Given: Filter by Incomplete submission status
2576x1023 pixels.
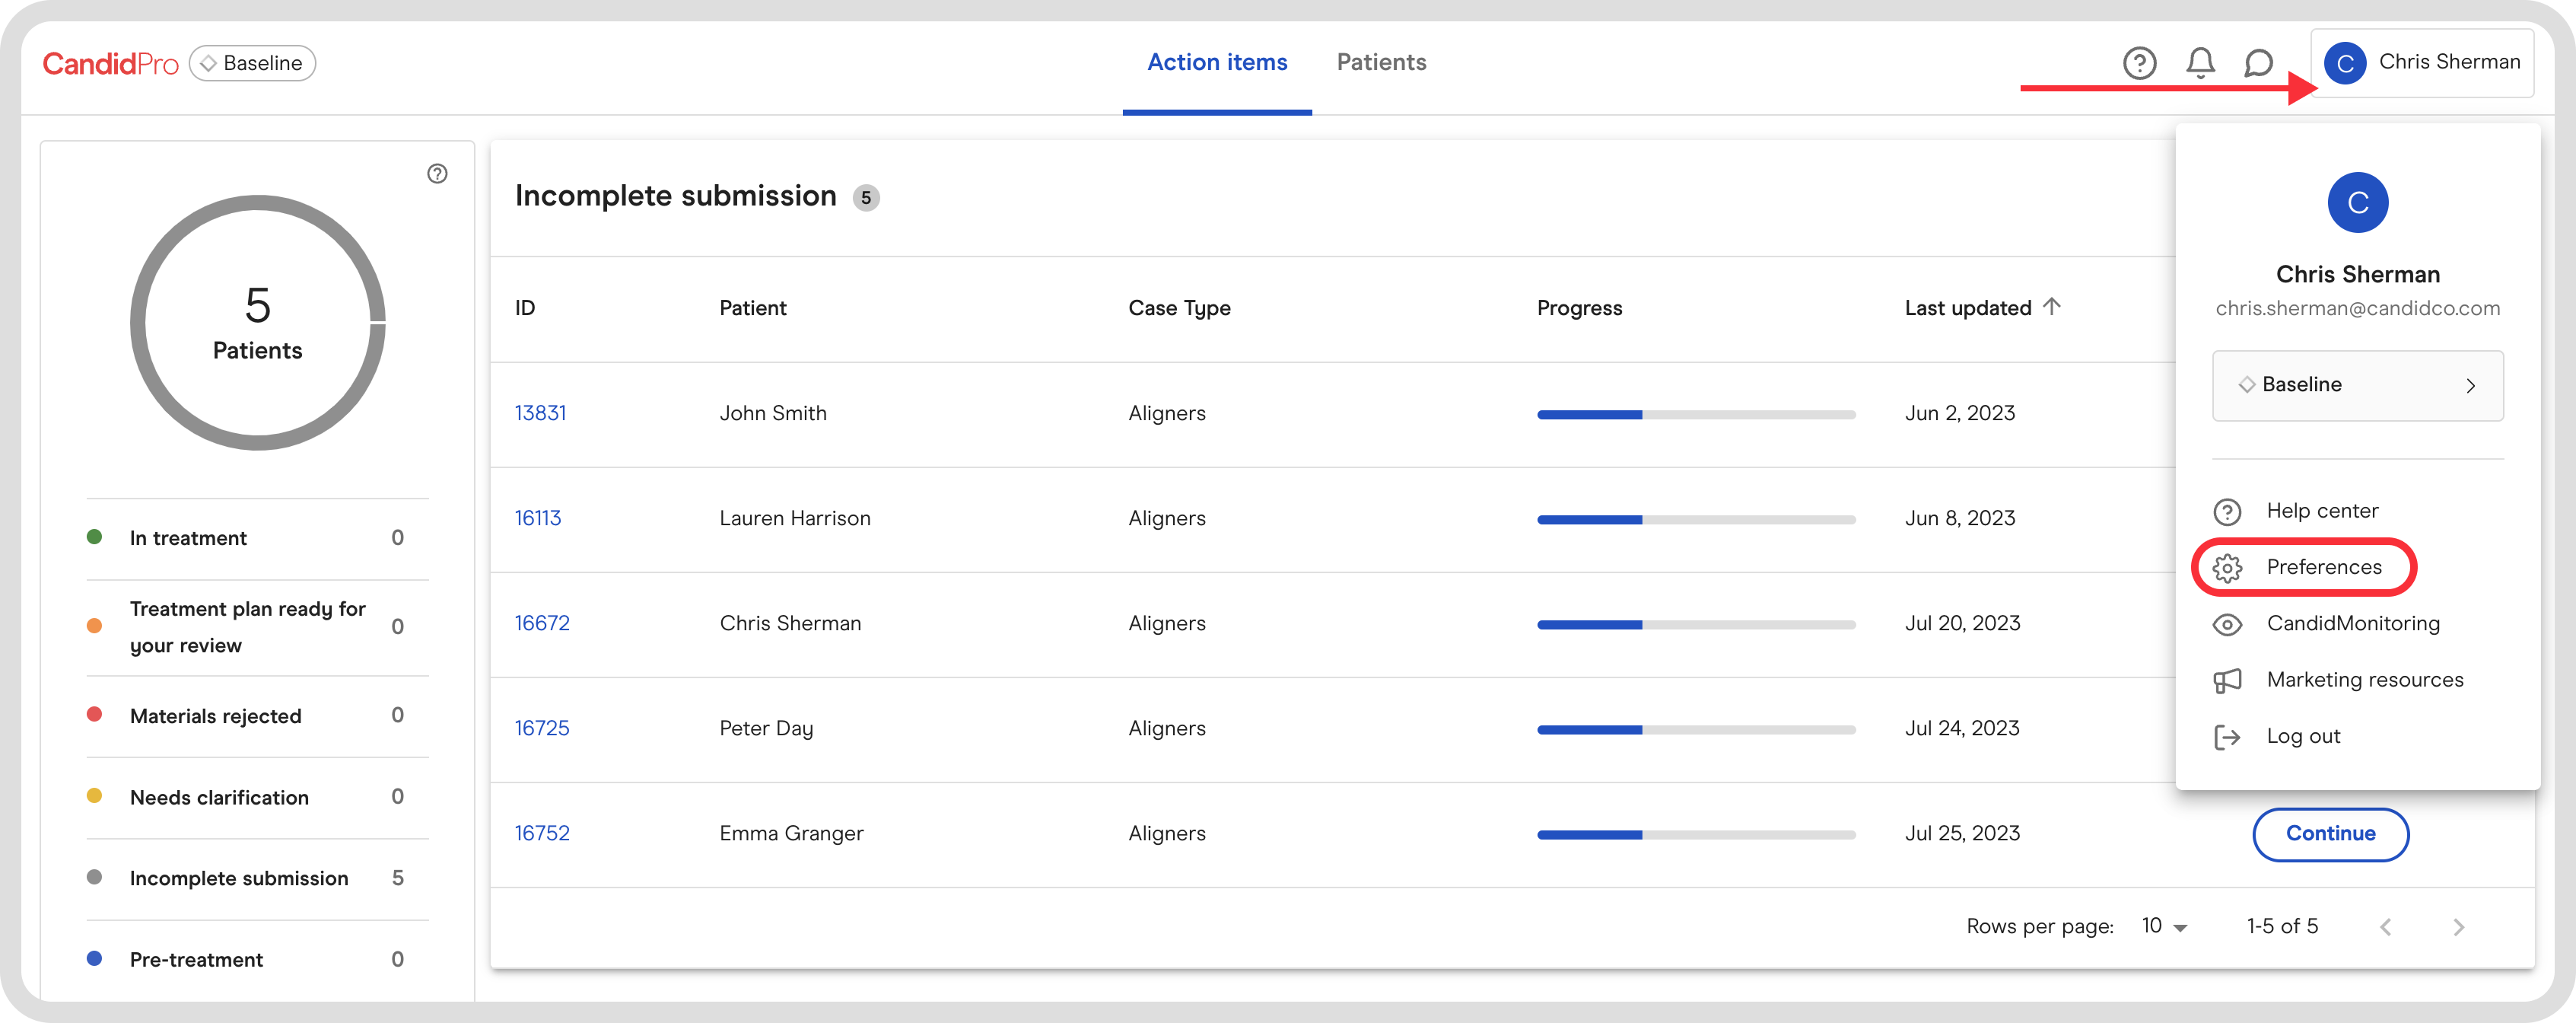Looking at the screenshot, I should (x=239, y=878).
